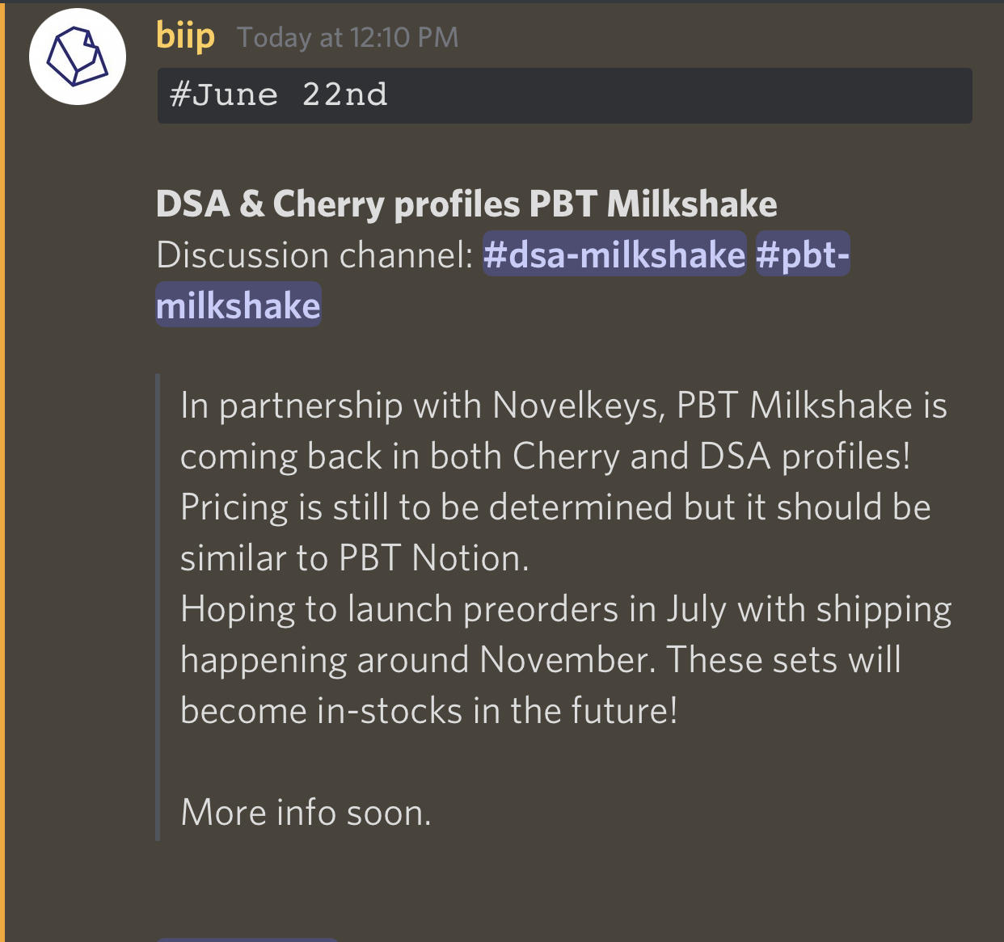Click the become in-stocks in the future line
Viewport: 1004px width, 942px height.
428,711
